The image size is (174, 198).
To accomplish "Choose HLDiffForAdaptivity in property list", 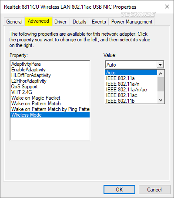I will click(50, 75).
